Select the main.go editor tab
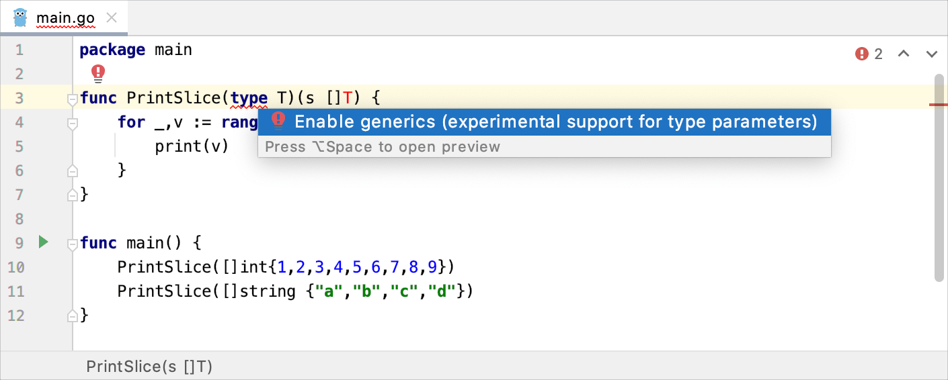The height and width of the screenshot is (380, 948). [x=64, y=17]
